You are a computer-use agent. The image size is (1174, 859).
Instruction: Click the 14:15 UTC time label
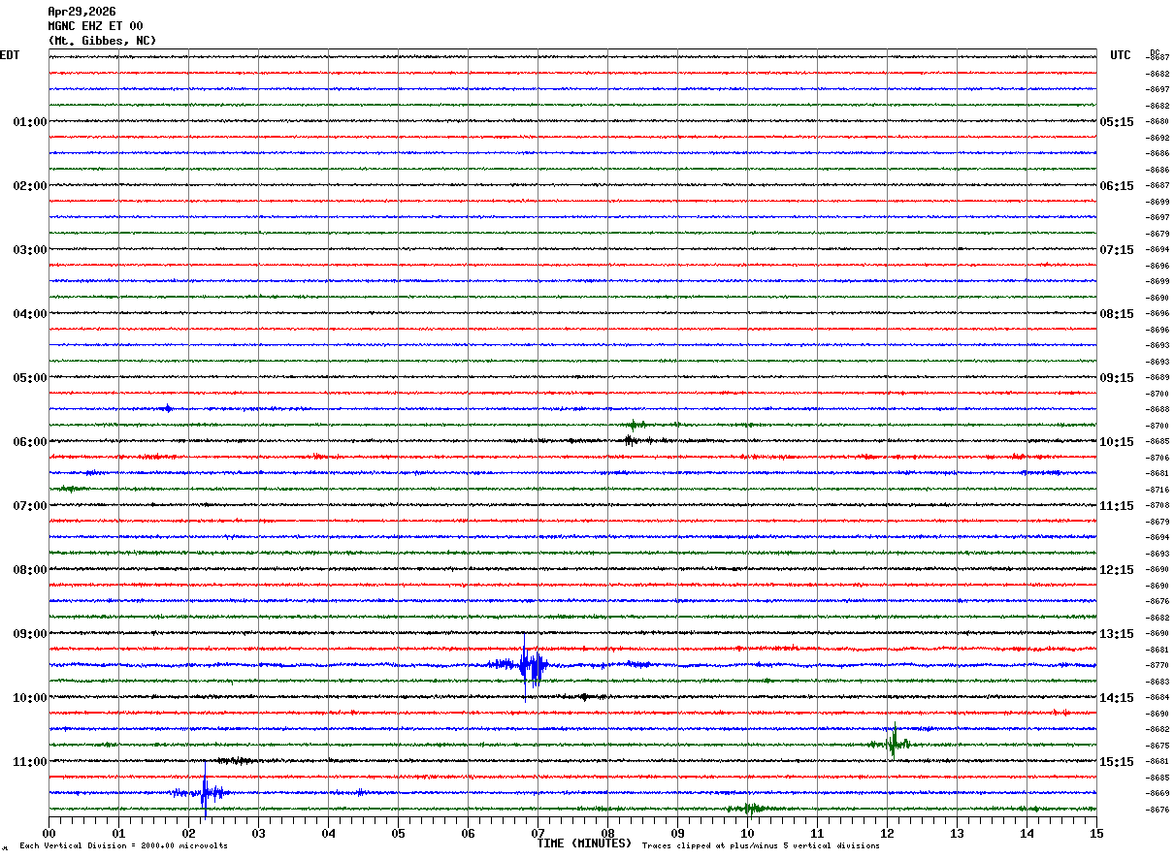click(1116, 698)
